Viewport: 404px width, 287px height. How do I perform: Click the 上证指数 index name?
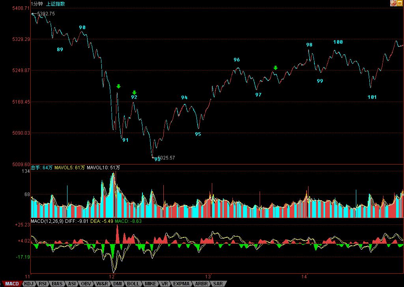[56, 4]
